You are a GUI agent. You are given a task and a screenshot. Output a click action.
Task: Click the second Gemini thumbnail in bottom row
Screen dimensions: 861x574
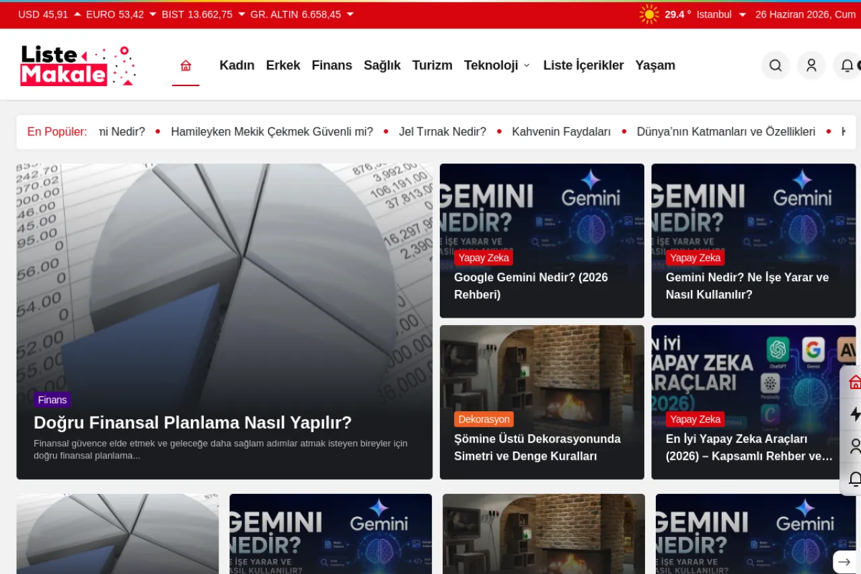pyautogui.click(x=330, y=534)
